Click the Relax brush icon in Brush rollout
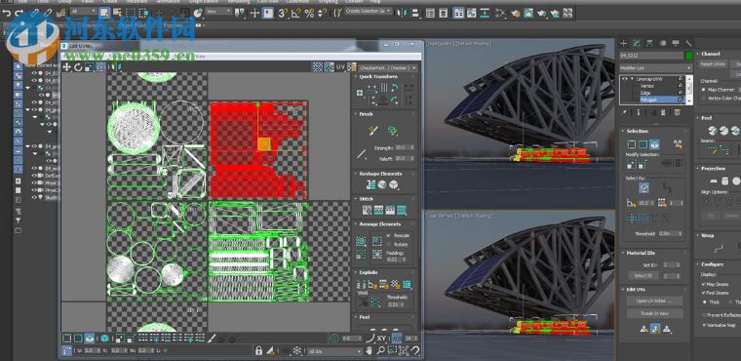This screenshot has height=361, width=741. [x=392, y=130]
